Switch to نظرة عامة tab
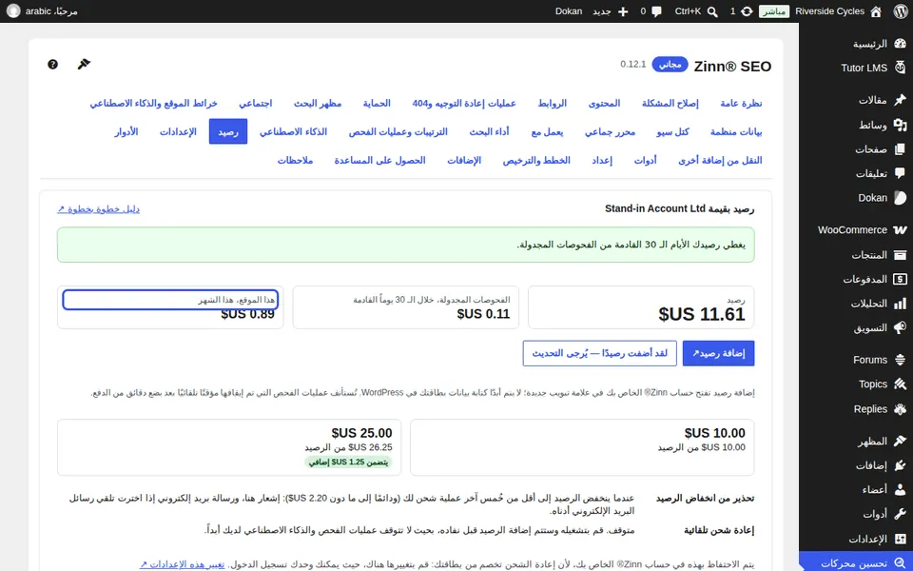This screenshot has width=913, height=571. pos(741,103)
